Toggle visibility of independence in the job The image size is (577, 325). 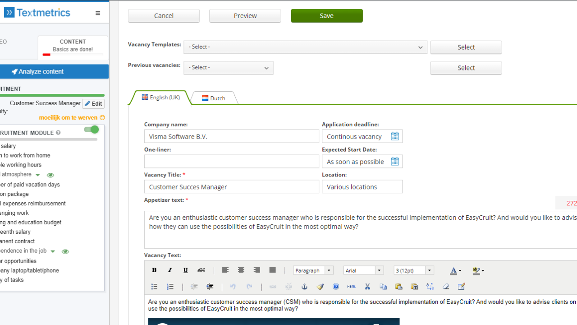click(x=65, y=251)
